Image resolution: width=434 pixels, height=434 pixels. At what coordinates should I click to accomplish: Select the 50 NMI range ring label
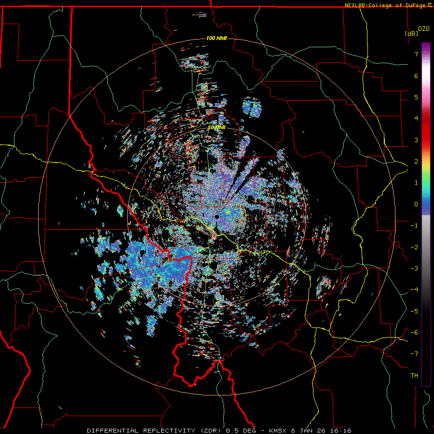[217, 128]
